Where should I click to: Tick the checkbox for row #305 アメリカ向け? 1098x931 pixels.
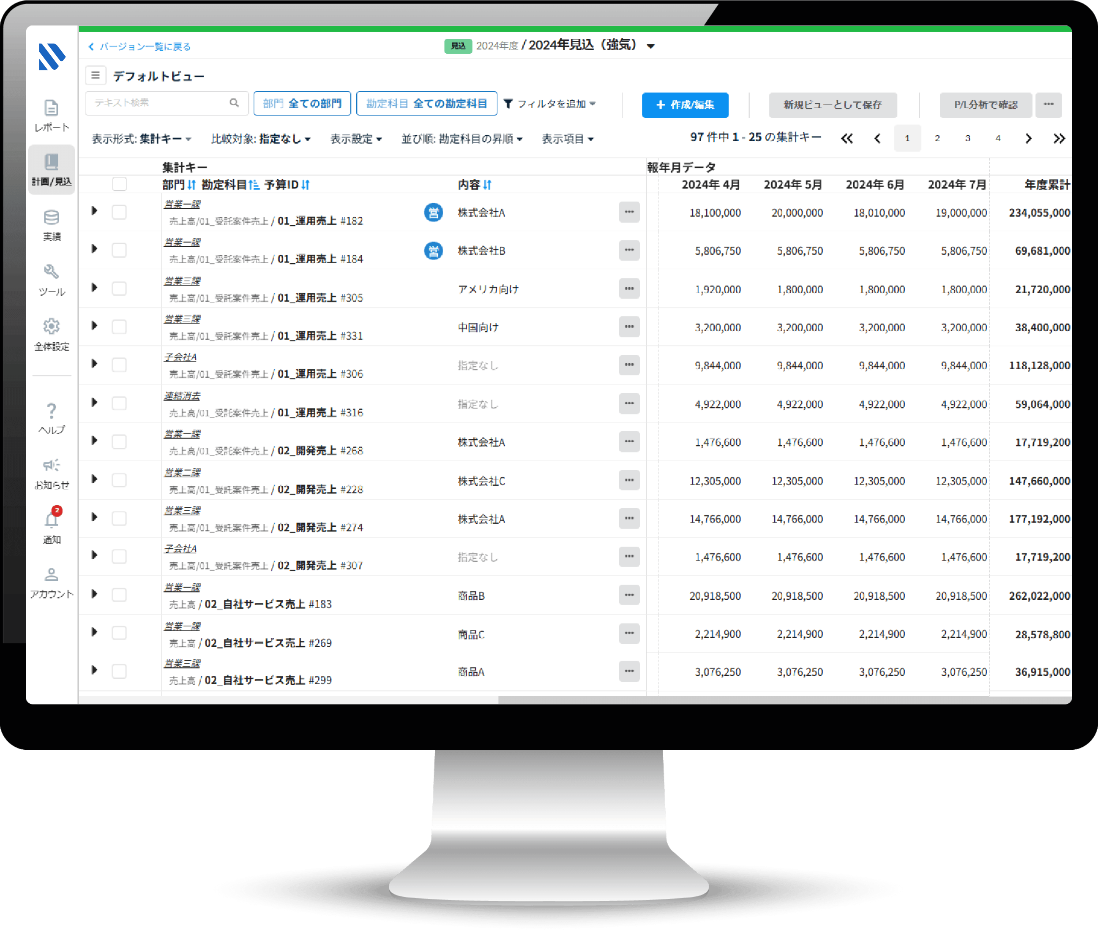coord(119,289)
